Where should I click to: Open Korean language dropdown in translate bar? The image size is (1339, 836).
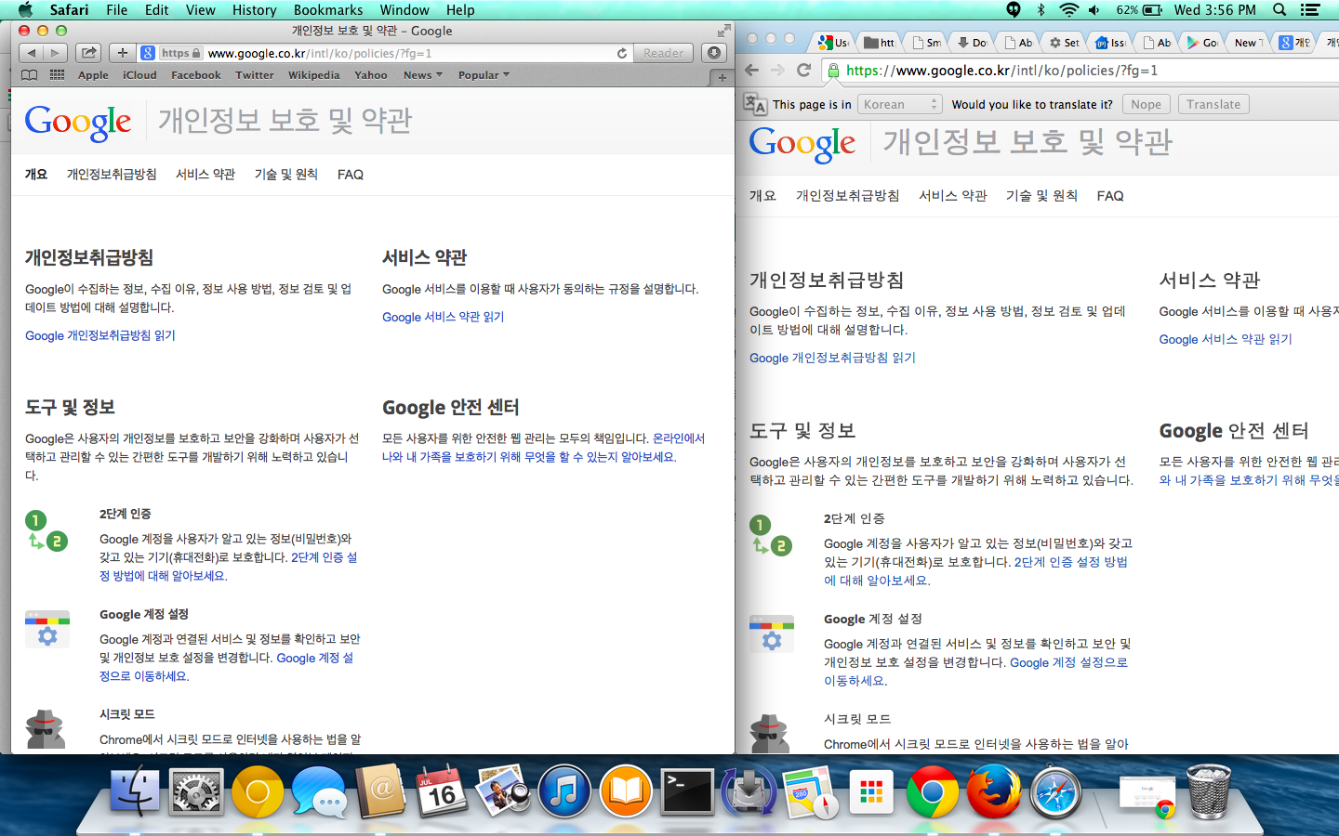pyautogui.click(x=899, y=104)
